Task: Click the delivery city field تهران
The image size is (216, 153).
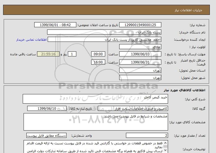Action: [140, 77]
